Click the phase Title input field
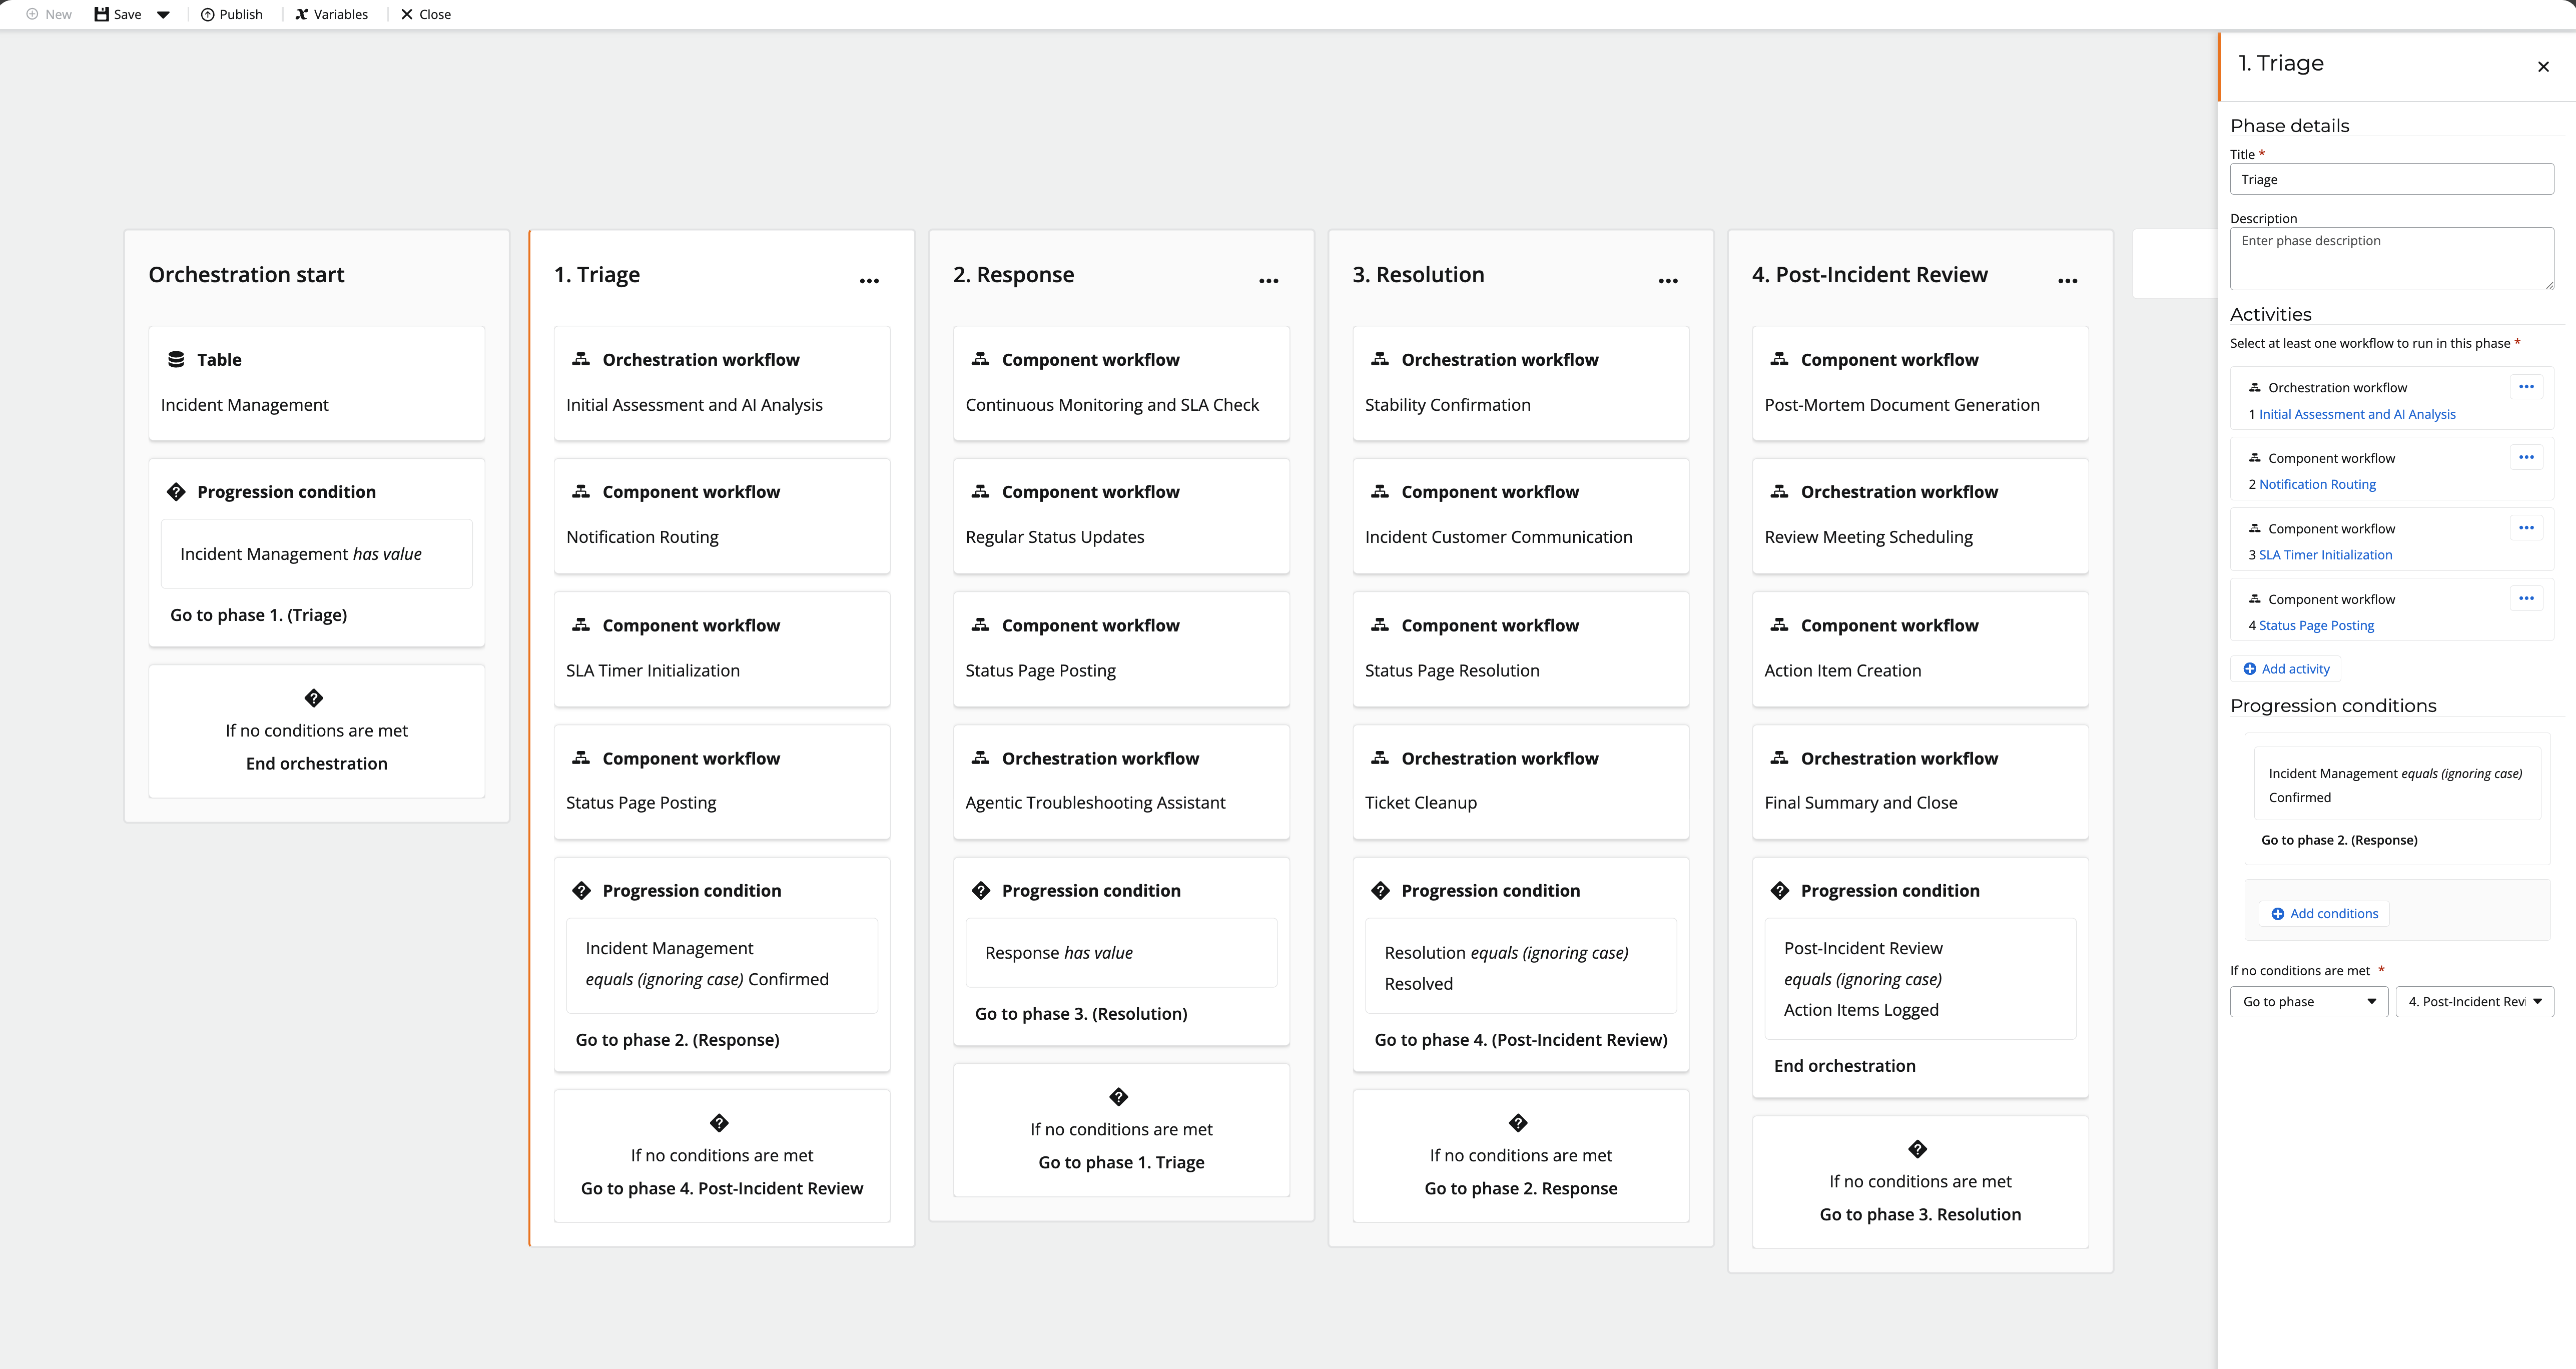2576x1369 pixels. pyautogui.click(x=2391, y=180)
